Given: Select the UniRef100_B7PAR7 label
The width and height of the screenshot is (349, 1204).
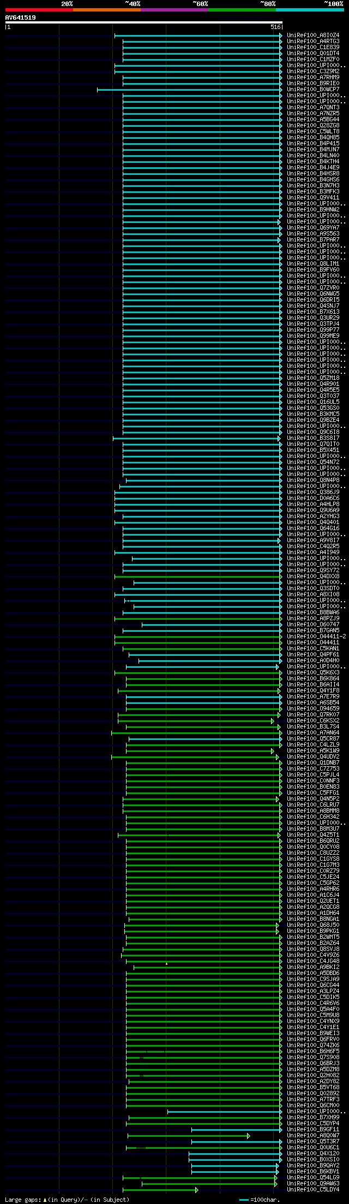Looking at the screenshot, I should (313, 239).
